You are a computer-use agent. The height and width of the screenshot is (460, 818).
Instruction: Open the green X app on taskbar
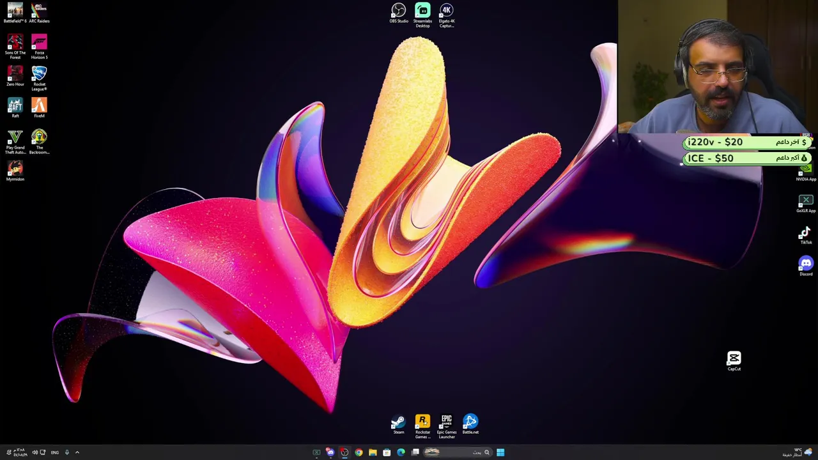click(316, 452)
